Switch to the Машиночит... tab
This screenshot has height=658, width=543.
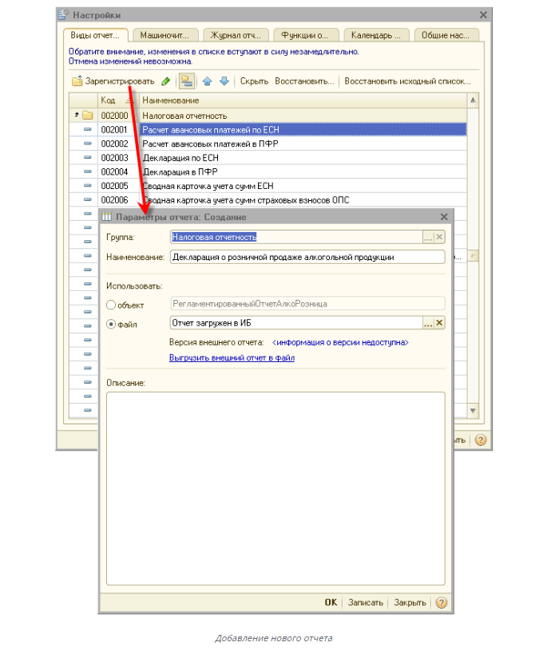[164, 35]
